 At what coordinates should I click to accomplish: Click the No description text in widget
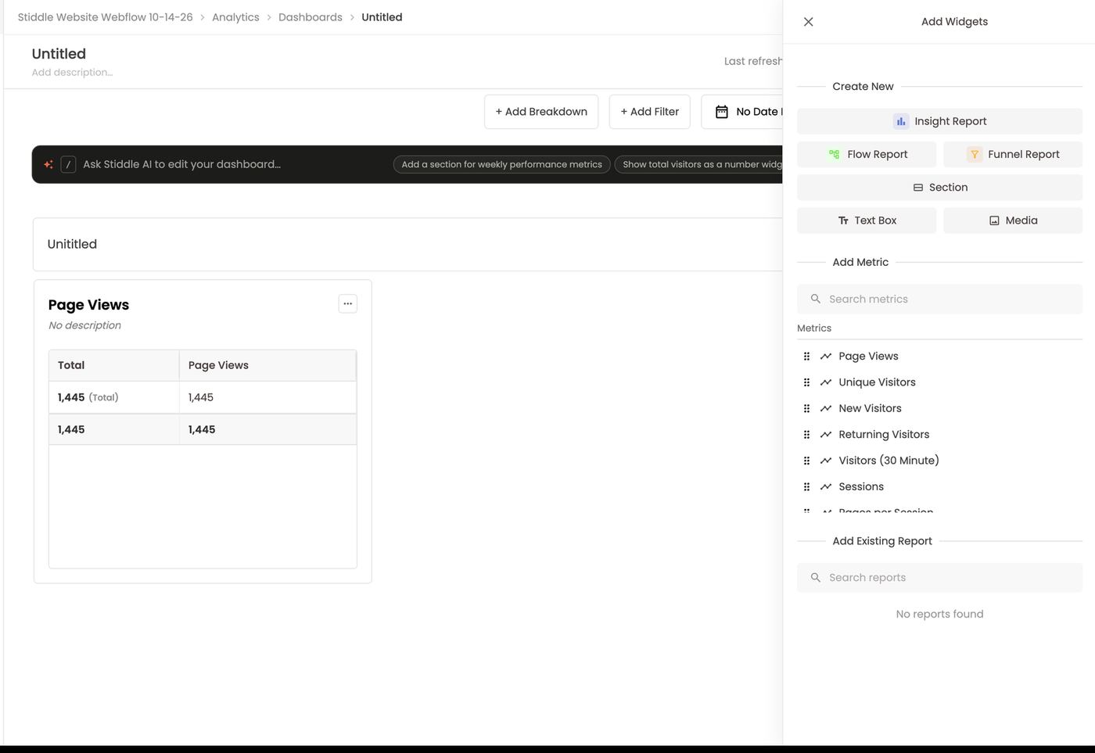(x=84, y=325)
